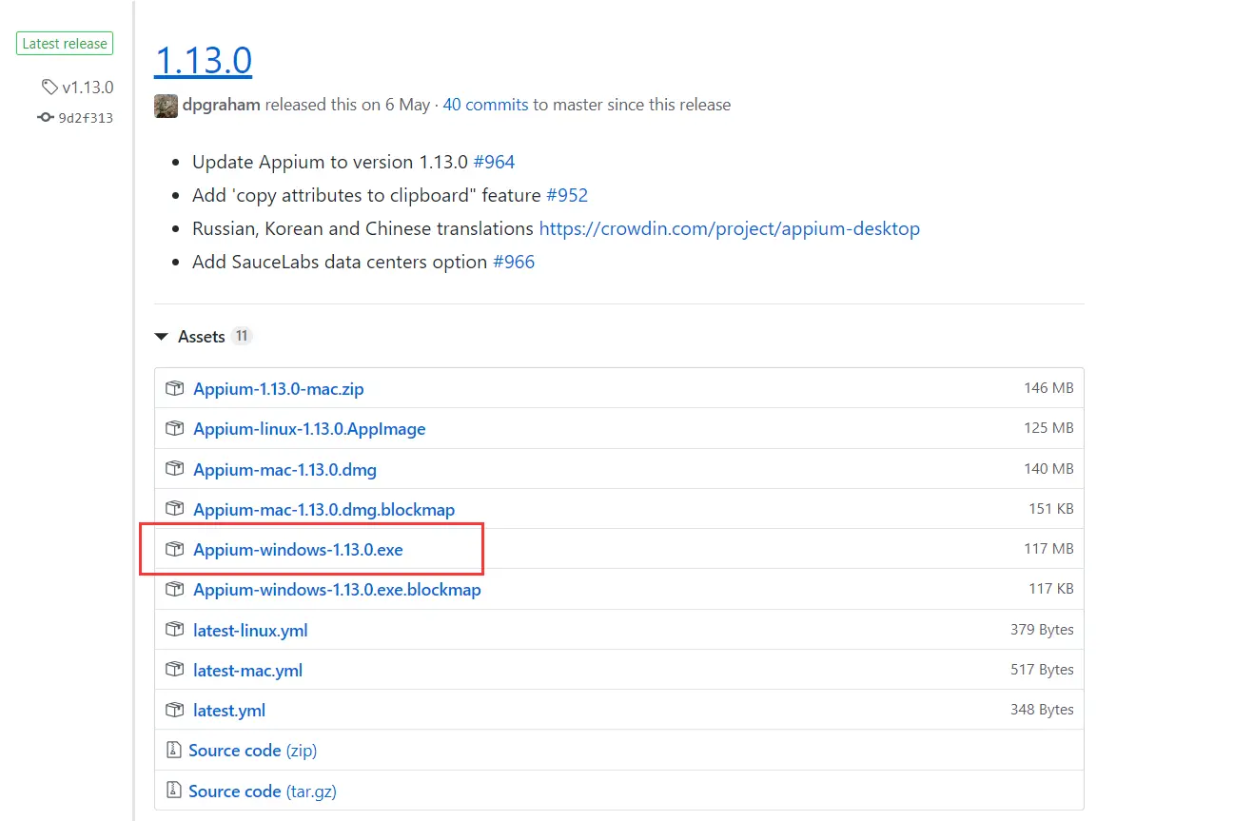Download Appium-mac-1.13.0.dmg
Image resolution: width=1234 pixels, height=821 pixels.
click(x=284, y=469)
